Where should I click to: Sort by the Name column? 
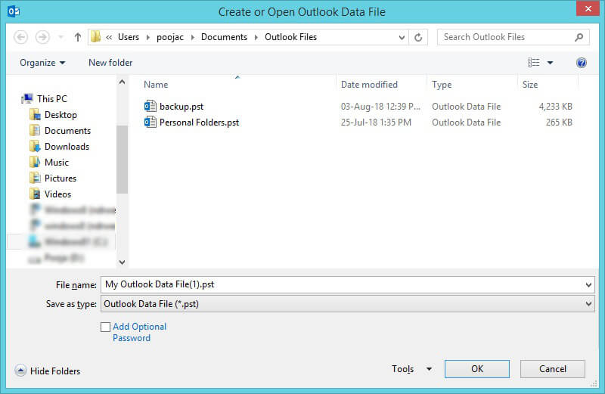[x=156, y=85]
